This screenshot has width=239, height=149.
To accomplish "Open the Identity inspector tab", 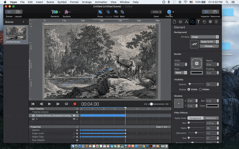I will (216, 22).
